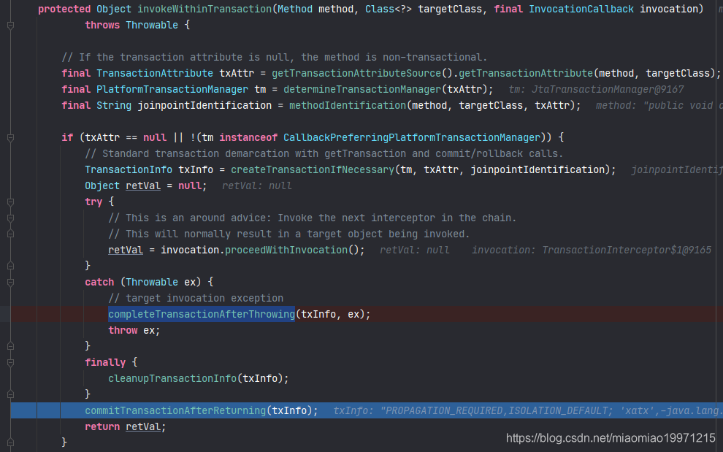The height and width of the screenshot is (452, 723).
Task: Click comment 'If the transaction attribute is null'
Action: [x=275, y=57]
